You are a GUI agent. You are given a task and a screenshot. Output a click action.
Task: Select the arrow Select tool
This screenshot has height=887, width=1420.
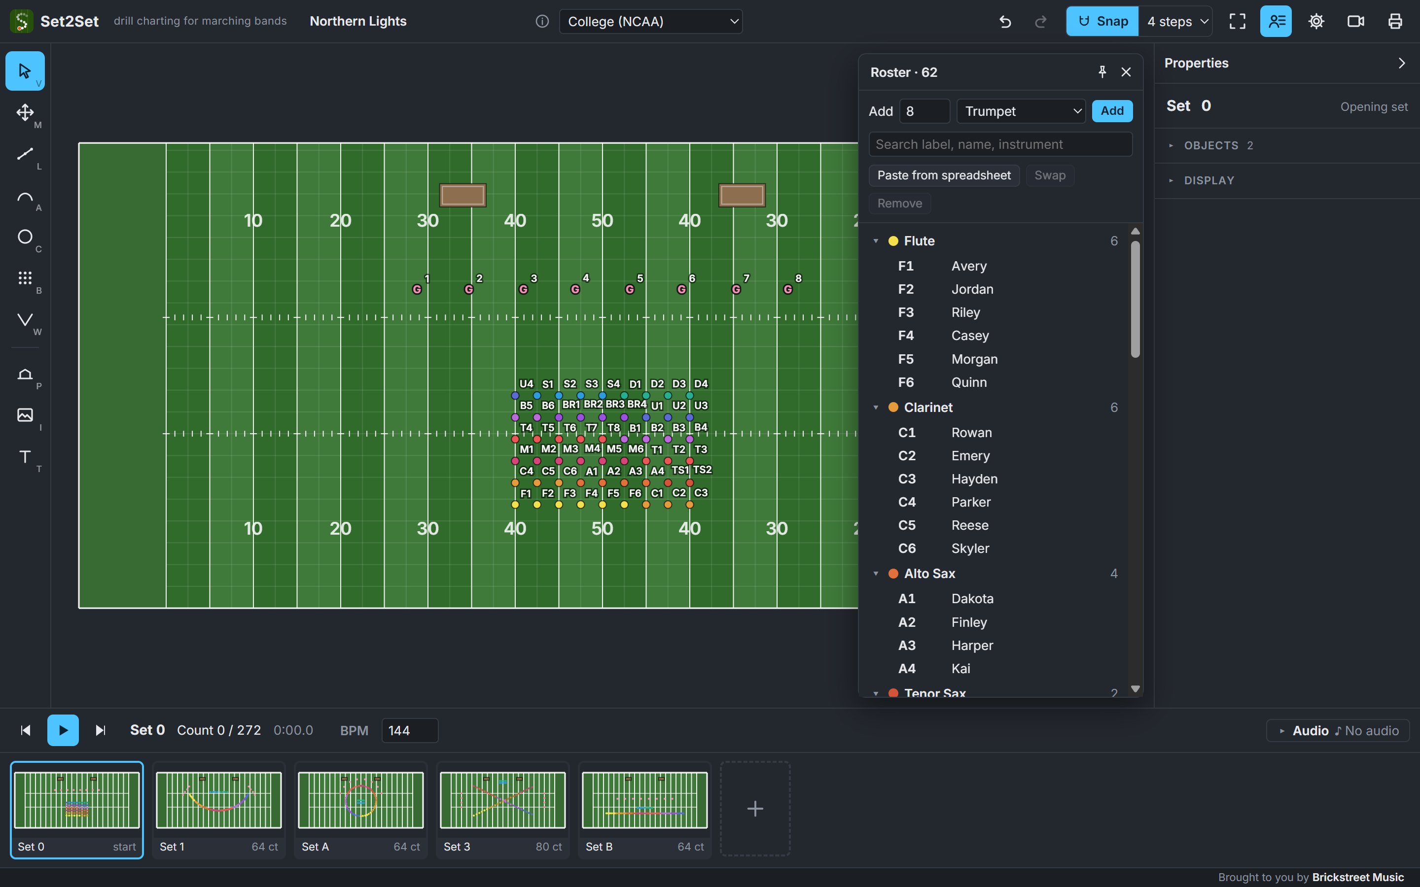[25, 71]
